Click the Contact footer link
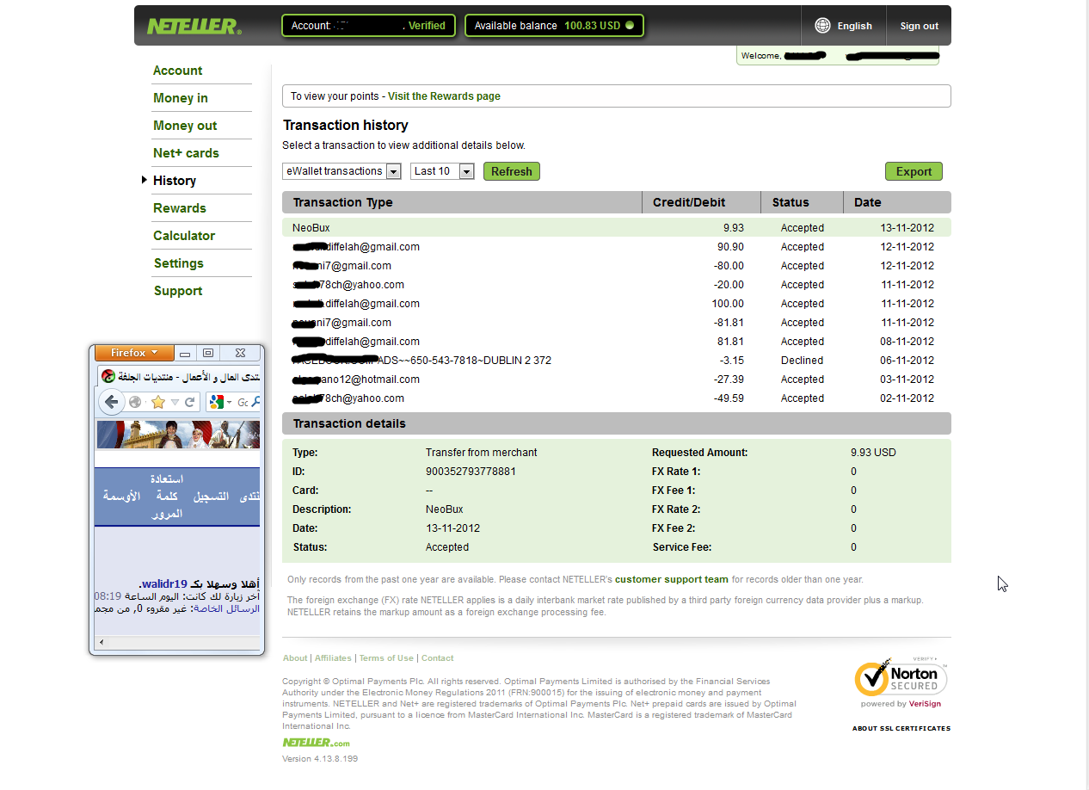 437,657
